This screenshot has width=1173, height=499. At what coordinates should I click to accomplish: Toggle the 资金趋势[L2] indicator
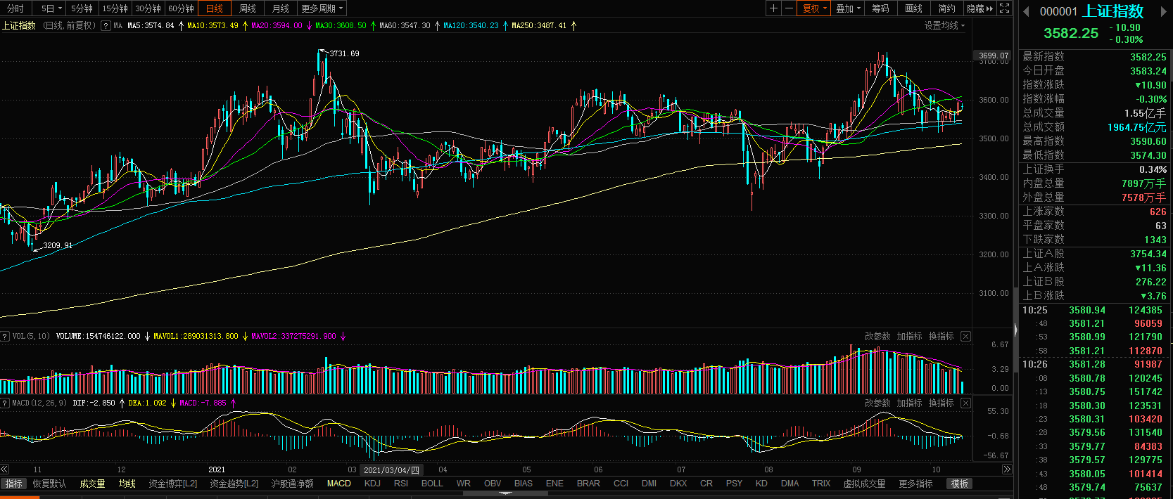(234, 484)
